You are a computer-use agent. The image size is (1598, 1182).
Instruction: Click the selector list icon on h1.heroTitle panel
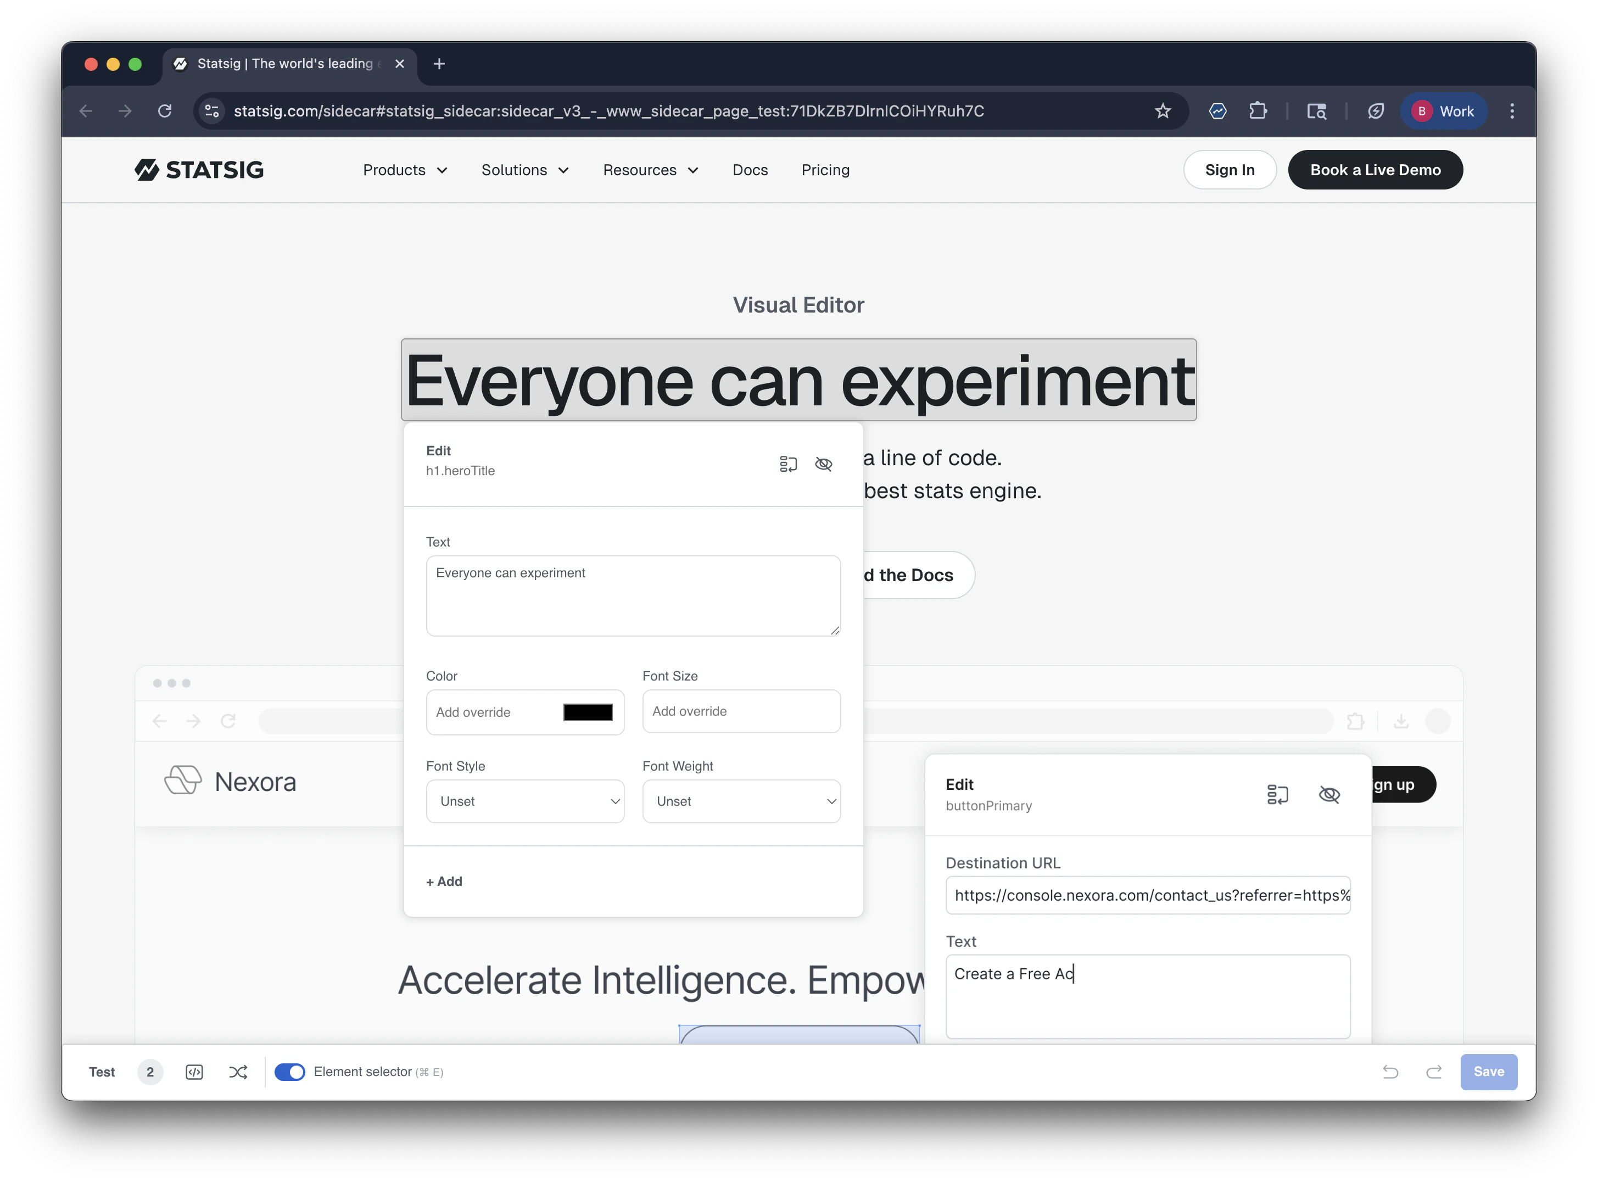click(x=788, y=464)
